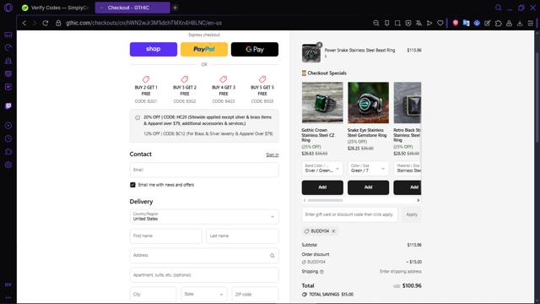Open the easy setup menu icon

[531, 23]
